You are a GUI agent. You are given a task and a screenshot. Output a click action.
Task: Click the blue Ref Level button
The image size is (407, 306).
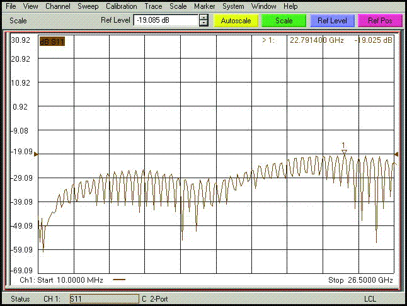coord(332,21)
